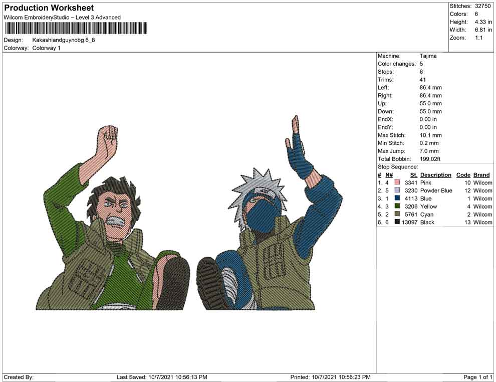Click the Black thread color swatch

coord(397,222)
